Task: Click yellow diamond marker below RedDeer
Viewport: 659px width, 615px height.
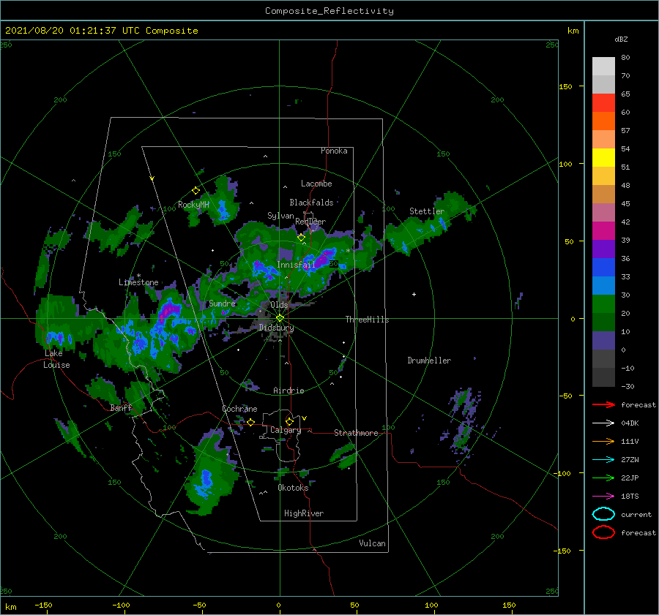Action: [301, 238]
